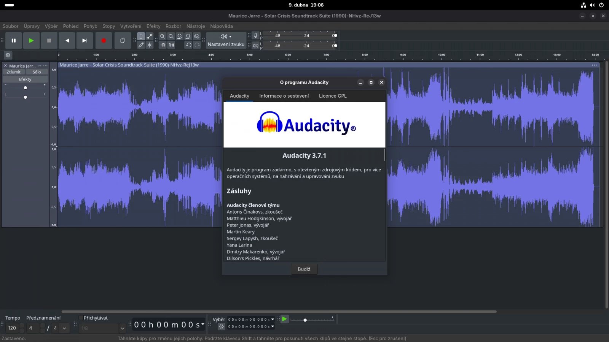
Task: Click the Pause button in the transport toolbar
Action: 14,41
